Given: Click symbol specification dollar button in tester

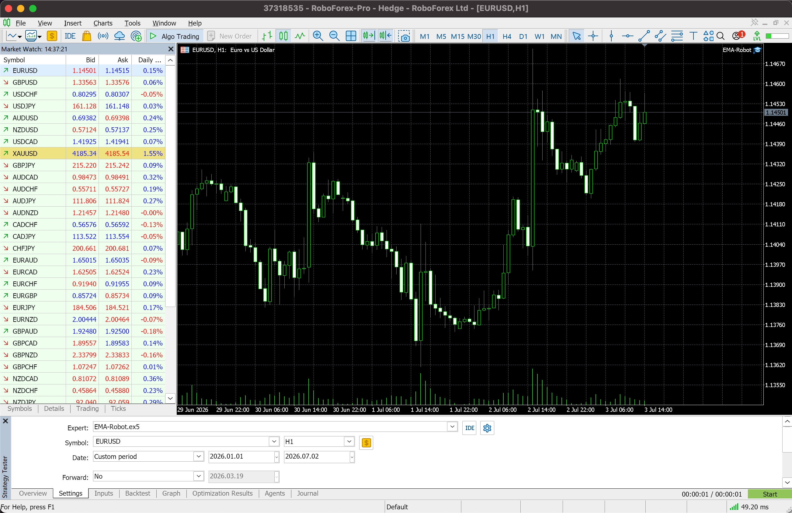Looking at the screenshot, I should tap(366, 442).
